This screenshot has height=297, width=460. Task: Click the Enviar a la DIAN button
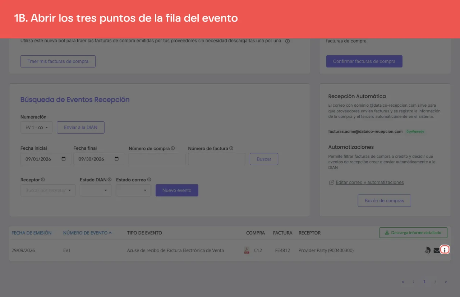click(x=80, y=127)
